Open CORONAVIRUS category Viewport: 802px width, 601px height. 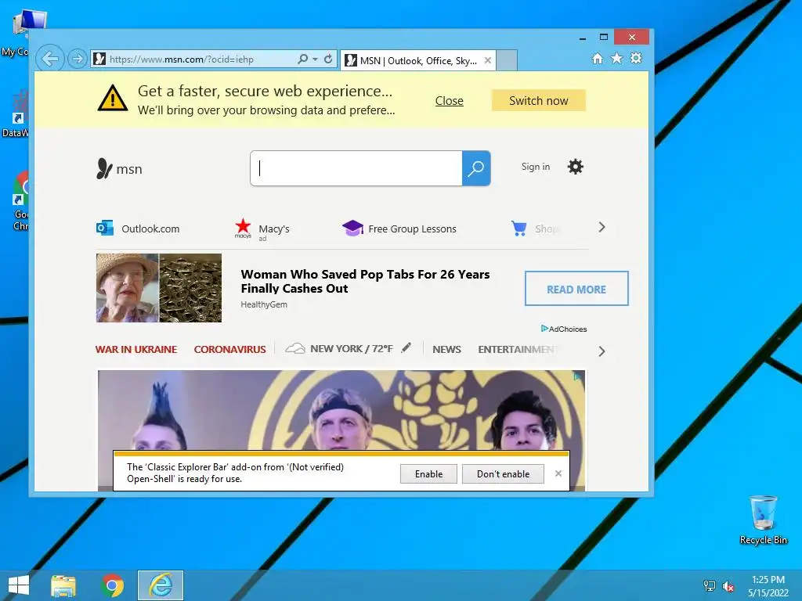(x=229, y=350)
